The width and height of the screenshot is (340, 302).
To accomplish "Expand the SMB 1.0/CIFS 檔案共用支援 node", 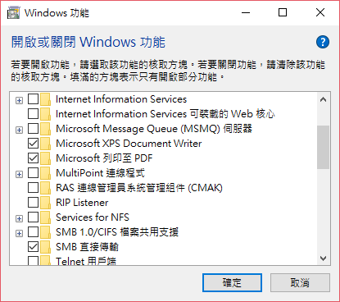I will pos(19,234).
